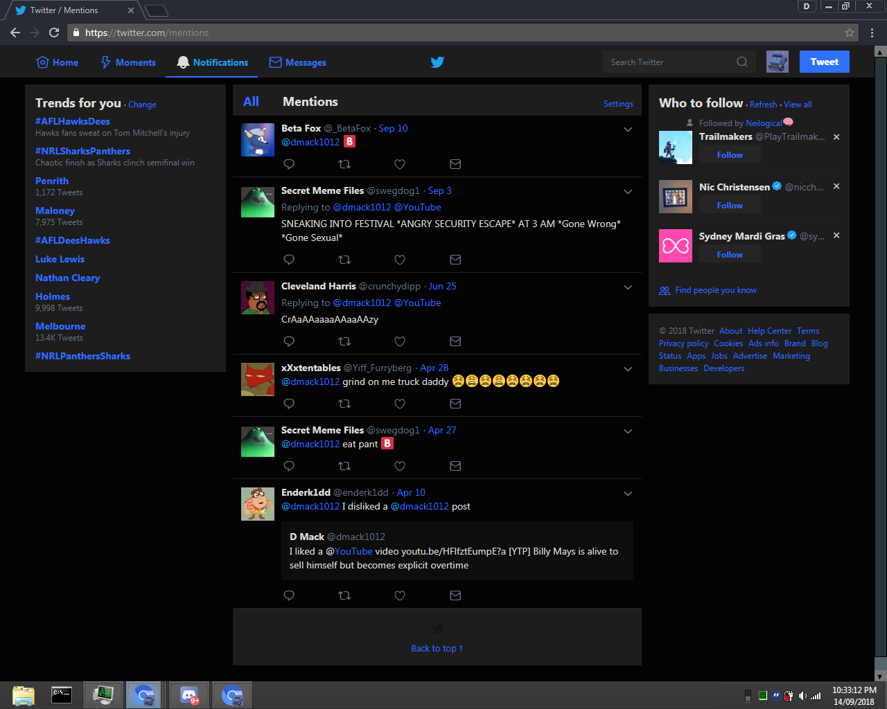Open notification Settings link
Viewport: 887px width, 709px height.
coord(618,104)
